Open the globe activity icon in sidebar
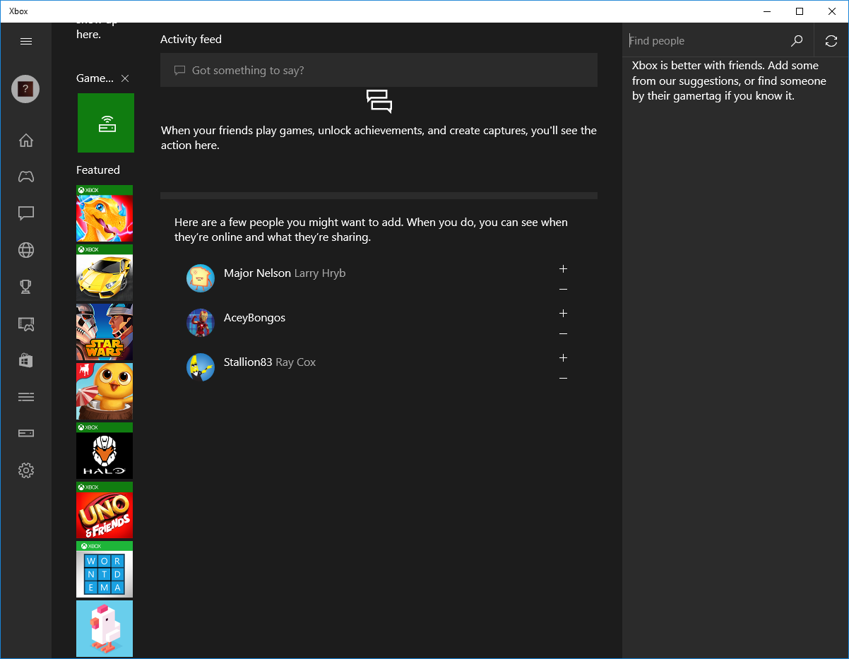 pyautogui.click(x=26, y=250)
